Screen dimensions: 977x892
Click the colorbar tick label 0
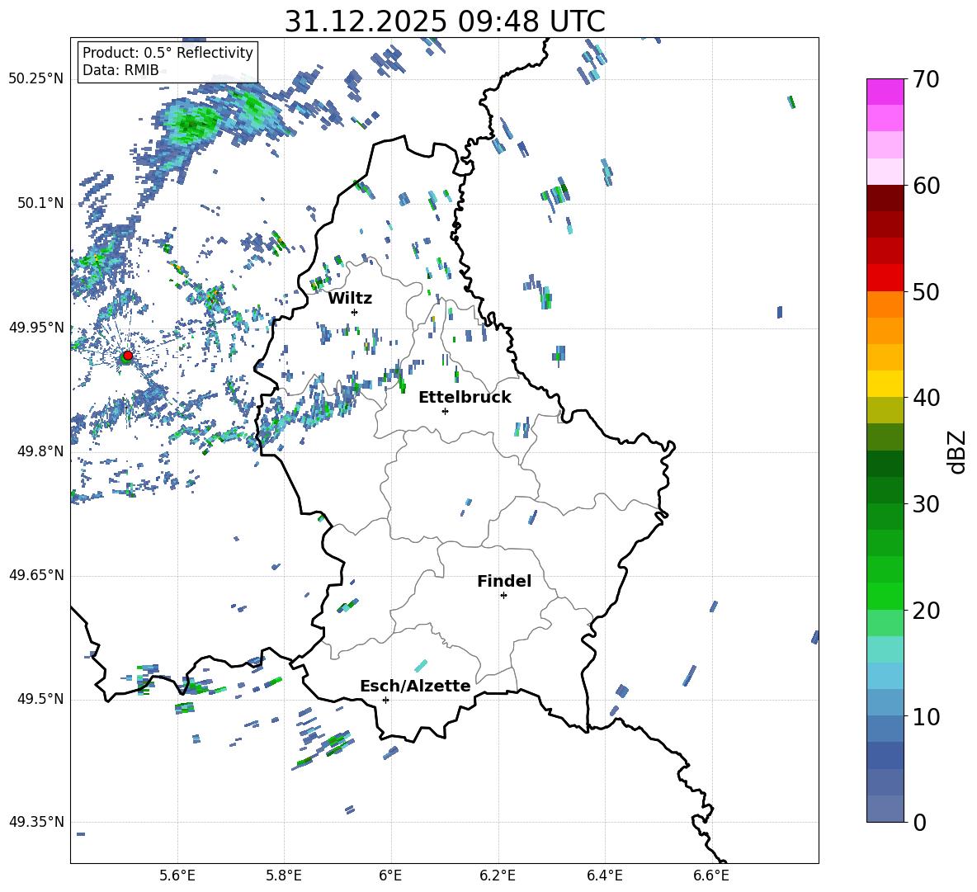(919, 822)
